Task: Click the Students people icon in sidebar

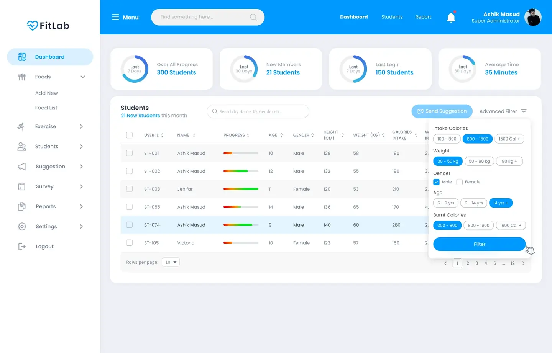Action: point(22,147)
